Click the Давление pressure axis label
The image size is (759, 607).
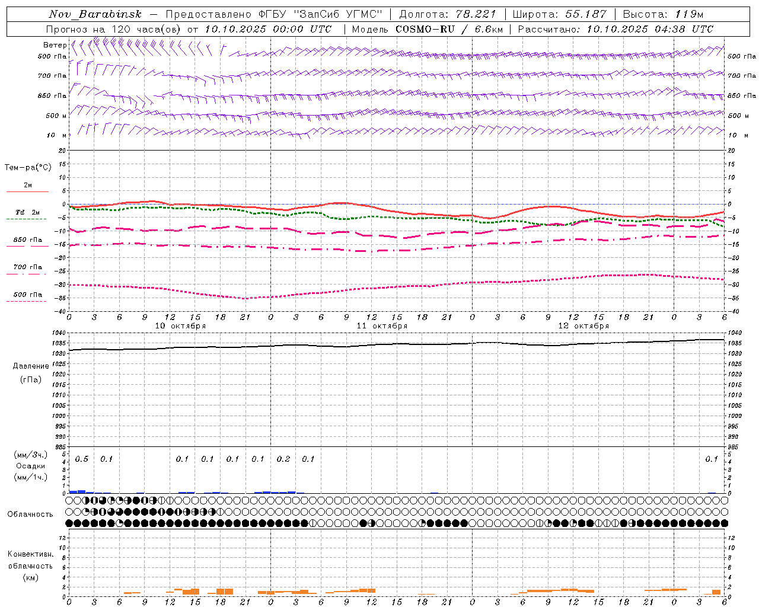tap(31, 366)
